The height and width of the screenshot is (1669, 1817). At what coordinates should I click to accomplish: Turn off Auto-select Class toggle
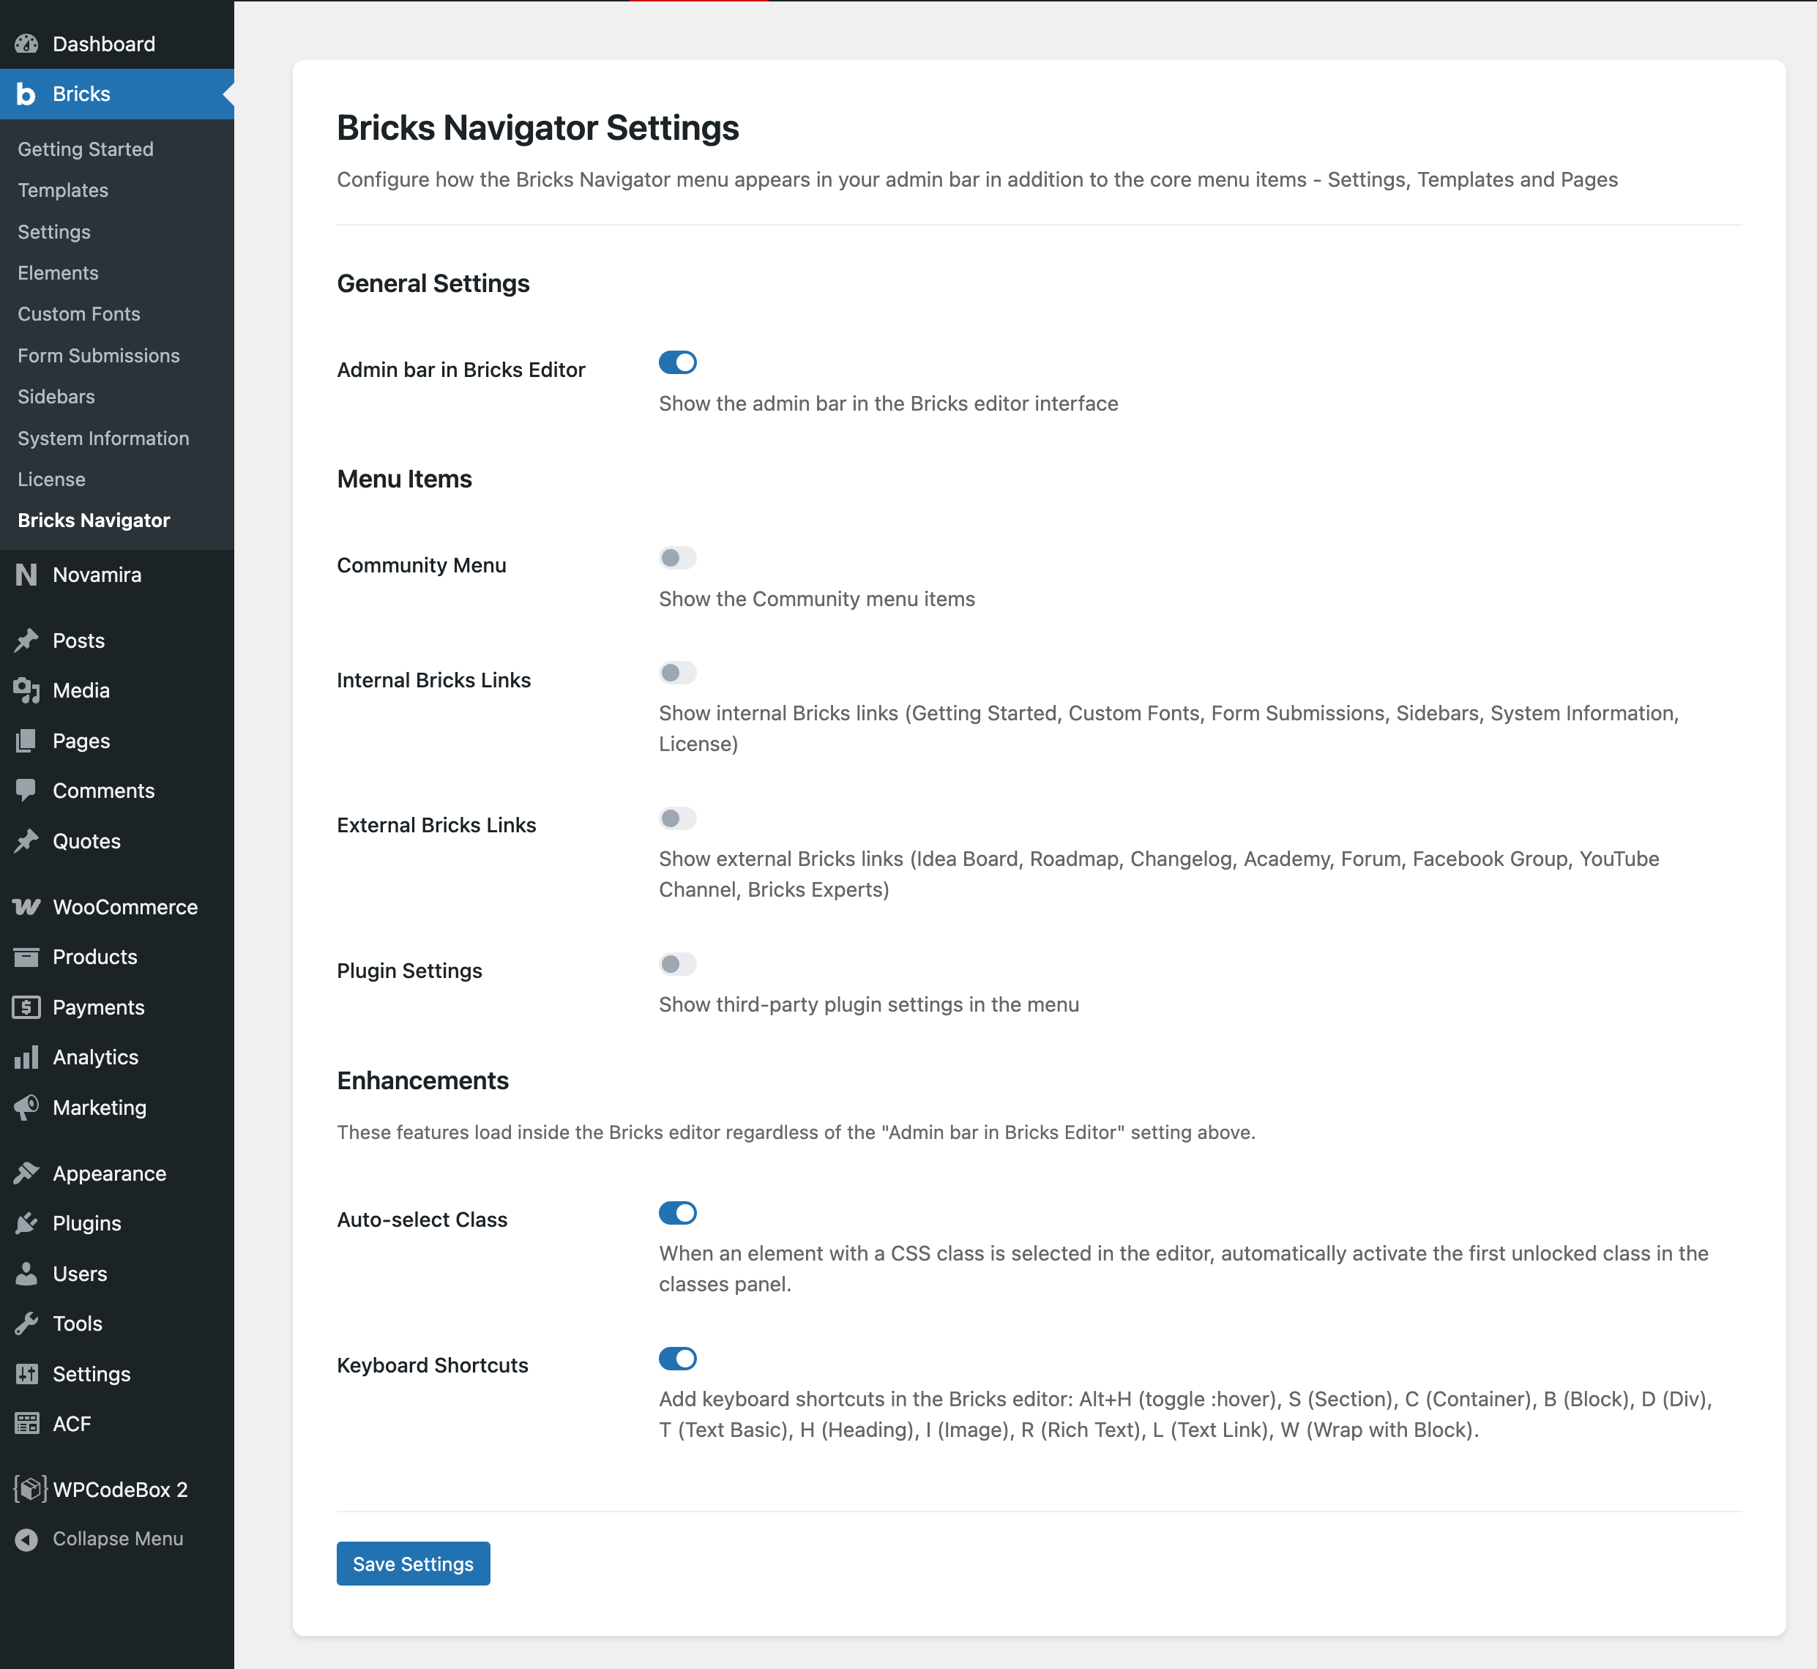click(x=677, y=1213)
